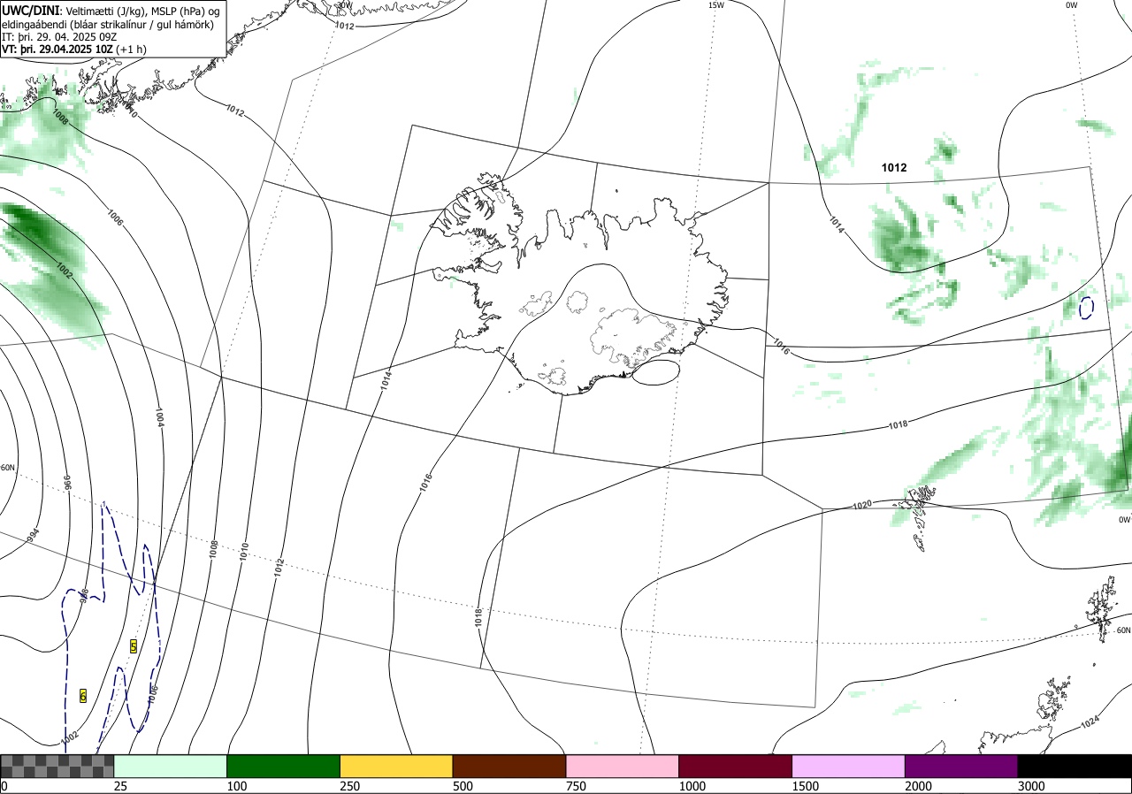Select the "994" isobar label
Image resolution: width=1132 pixels, height=794 pixels.
(x=34, y=535)
